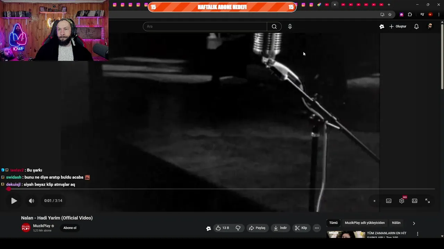Open the MuzikPlay channel avatar

click(x=26, y=228)
